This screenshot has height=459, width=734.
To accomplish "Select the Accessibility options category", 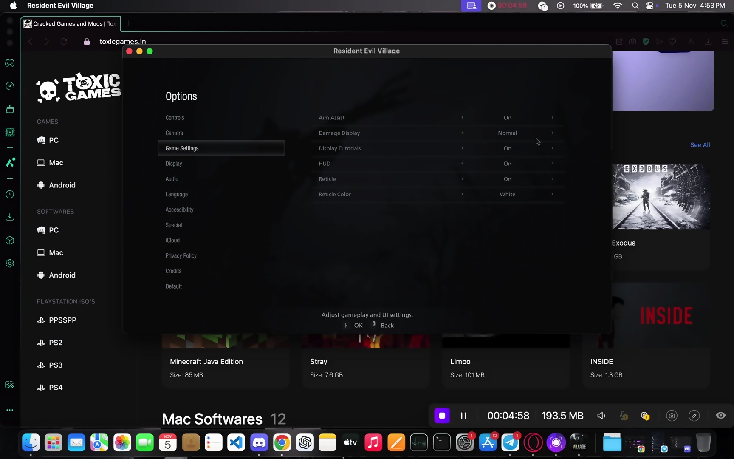I will point(179,210).
